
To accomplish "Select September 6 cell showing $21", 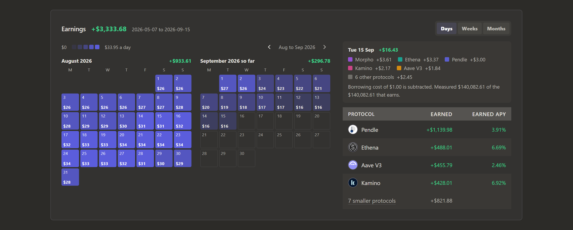I will 322,83.
